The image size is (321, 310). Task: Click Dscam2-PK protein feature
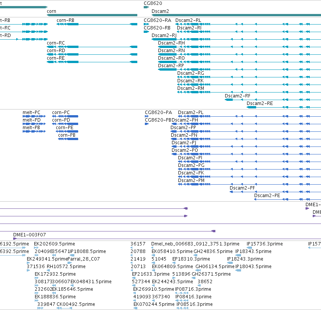tap(191, 173)
